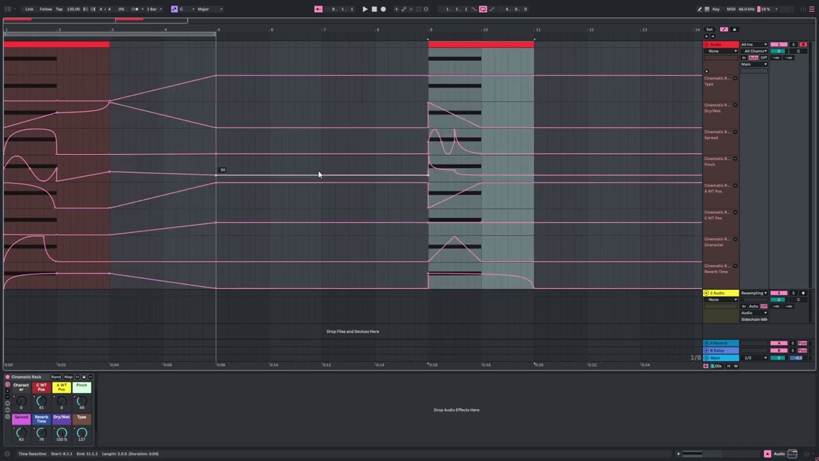Toggle the pink Back to Arrangement button
Screen dimensions: 819x461
[319, 9]
